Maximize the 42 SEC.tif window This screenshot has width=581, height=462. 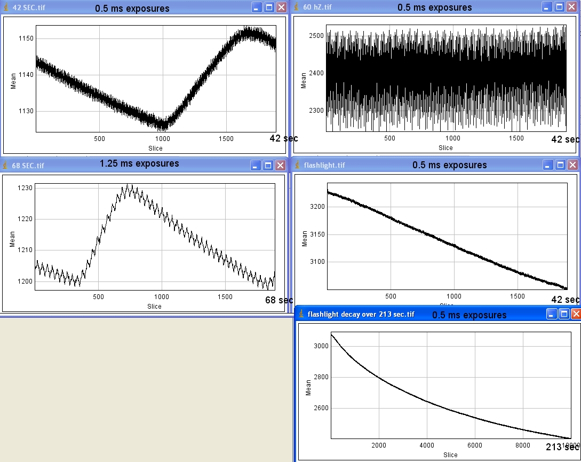click(x=269, y=7)
